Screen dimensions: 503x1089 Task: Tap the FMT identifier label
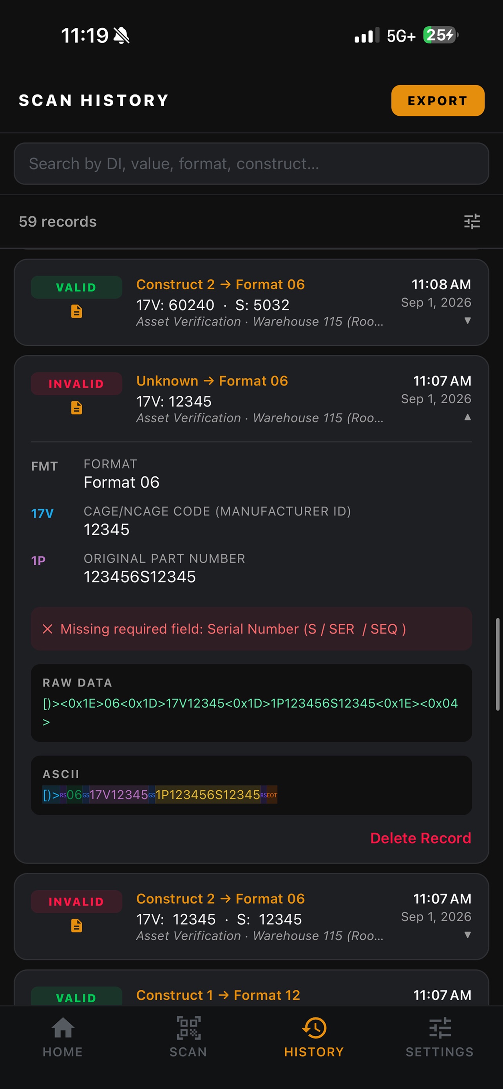pos(44,466)
